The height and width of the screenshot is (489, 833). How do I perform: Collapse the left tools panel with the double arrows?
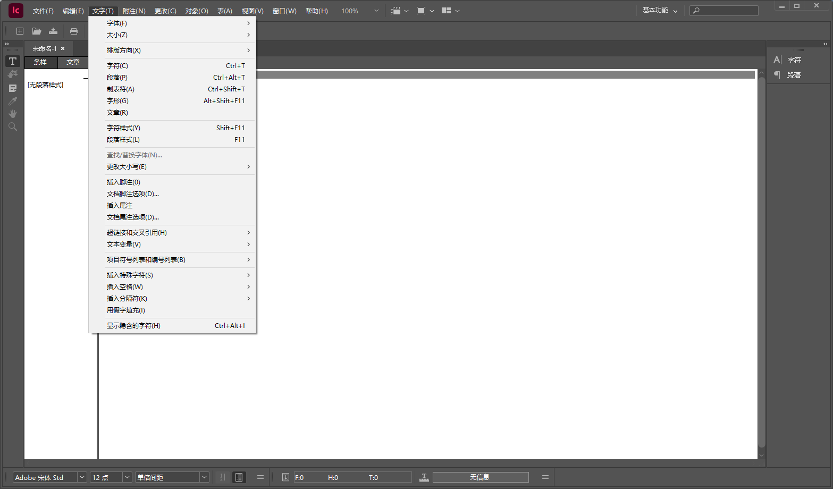click(6, 45)
